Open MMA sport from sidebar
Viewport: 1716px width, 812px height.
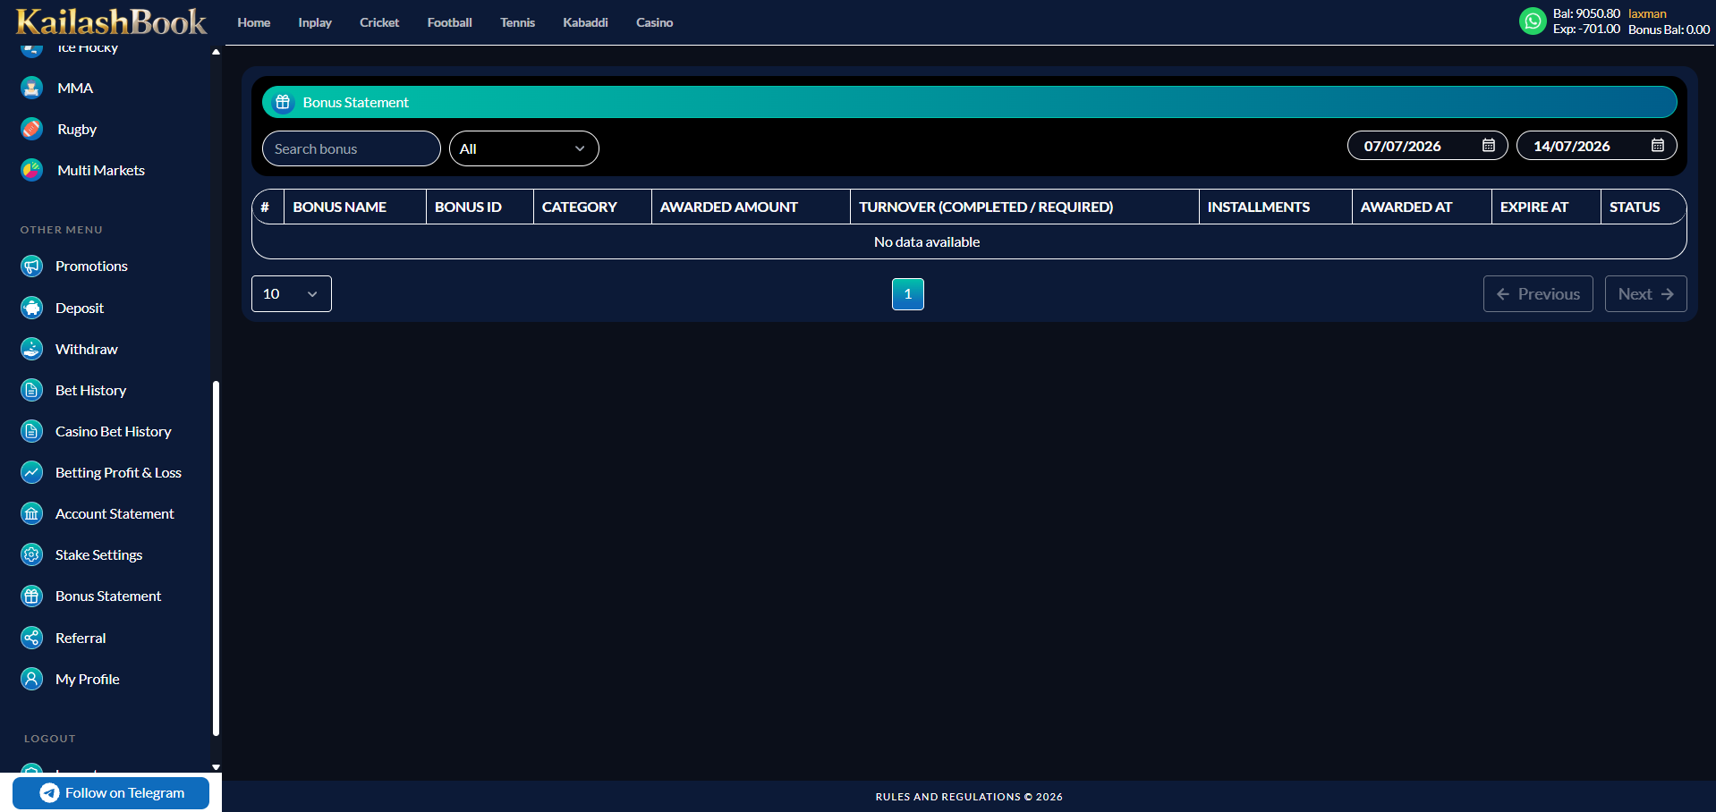coord(75,88)
